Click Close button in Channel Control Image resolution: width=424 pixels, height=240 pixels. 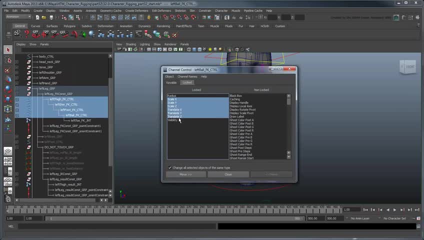228,174
